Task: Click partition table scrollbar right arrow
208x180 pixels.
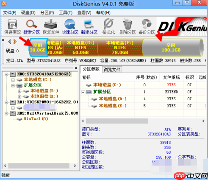Action: click(203, 121)
